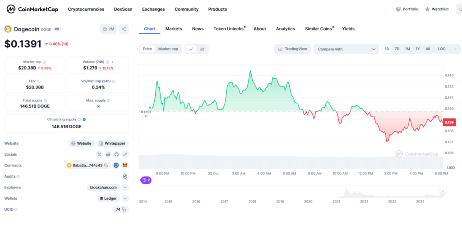Open the GitHub social icon
The width and height of the screenshot is (462, 226).
click(x=116, y=154)
